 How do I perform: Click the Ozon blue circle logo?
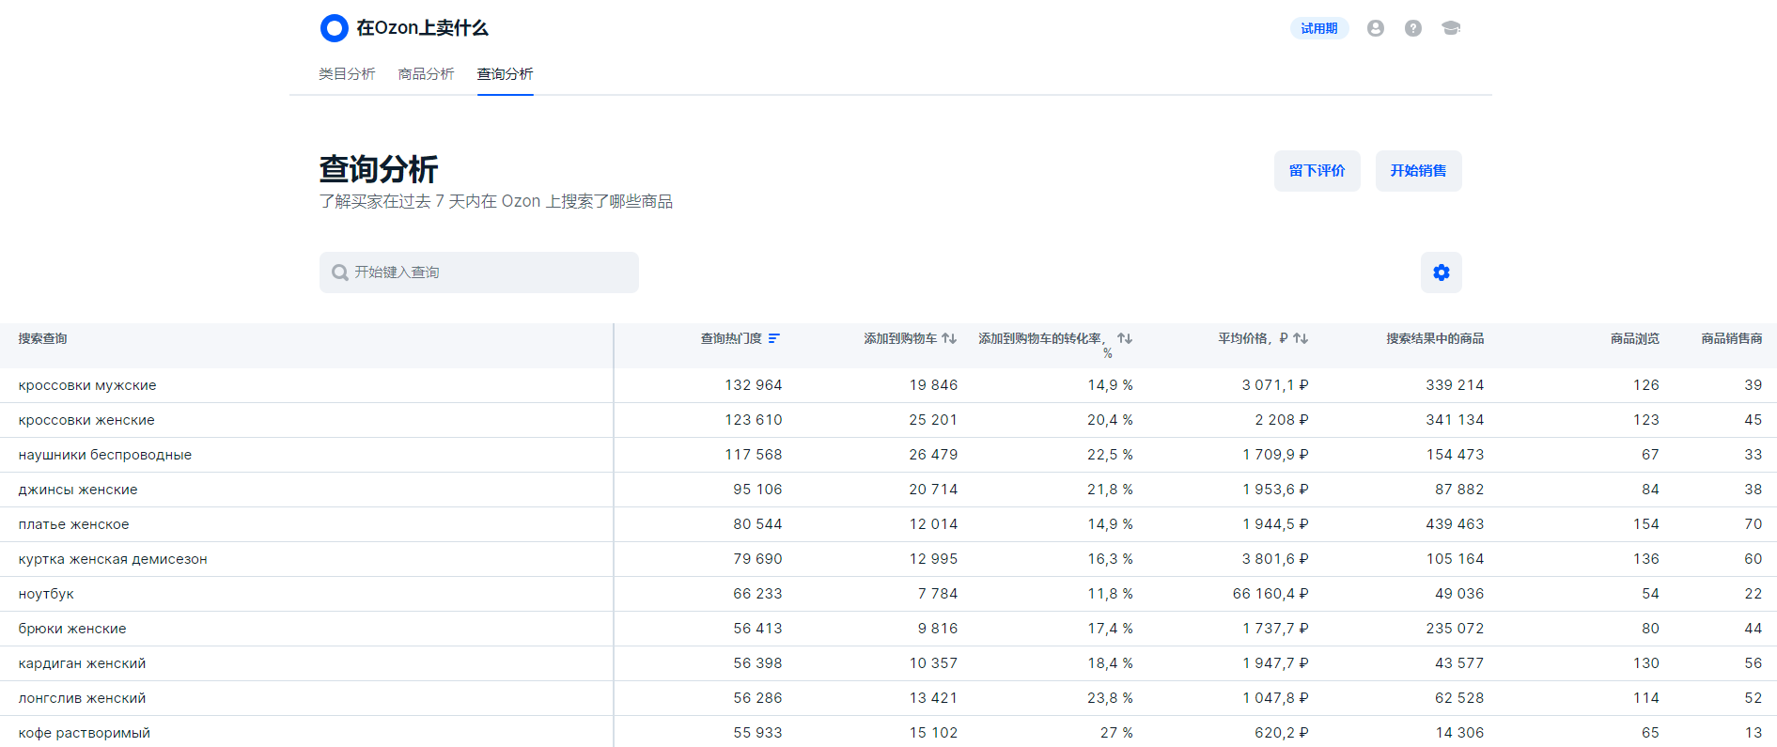coord(334,28)
